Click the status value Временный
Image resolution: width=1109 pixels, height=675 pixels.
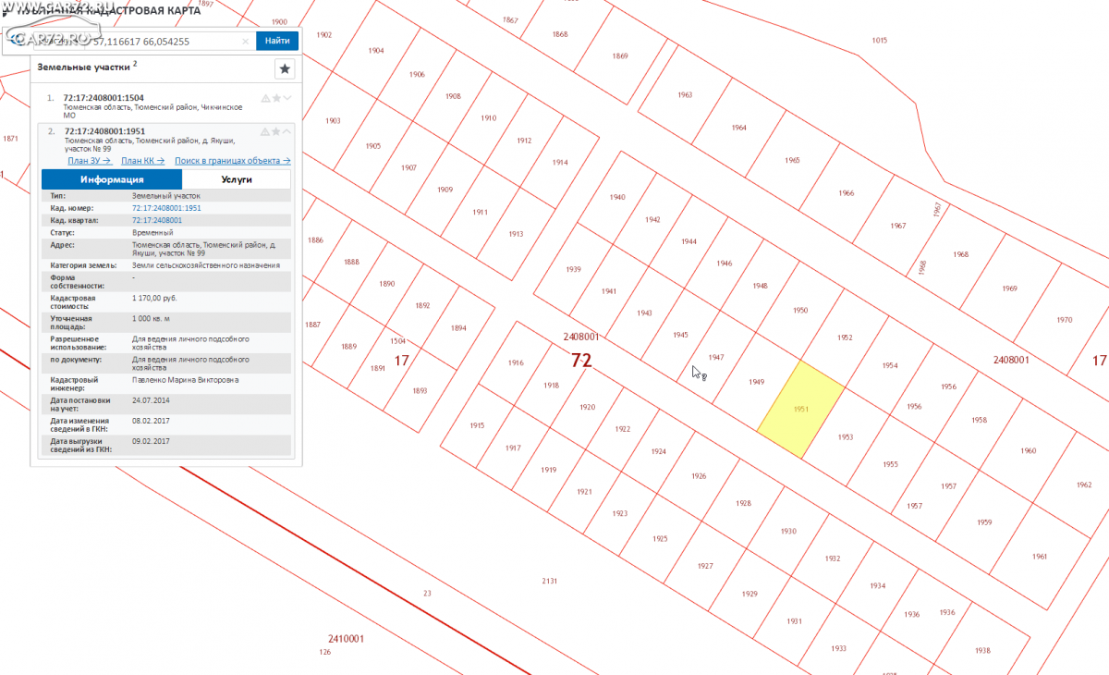point(152,232)
